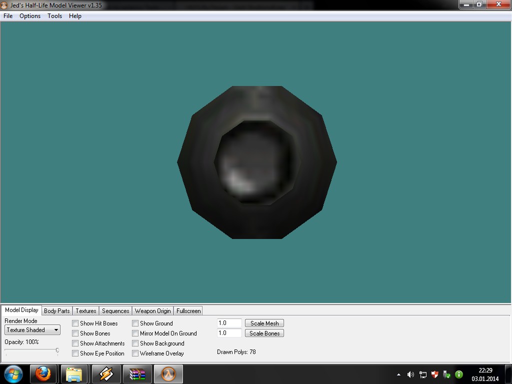Launch Windows Explorer folder icon
The height and width of the screenshot is (384, 512).
pyautogui.click(x=74, y=374)
